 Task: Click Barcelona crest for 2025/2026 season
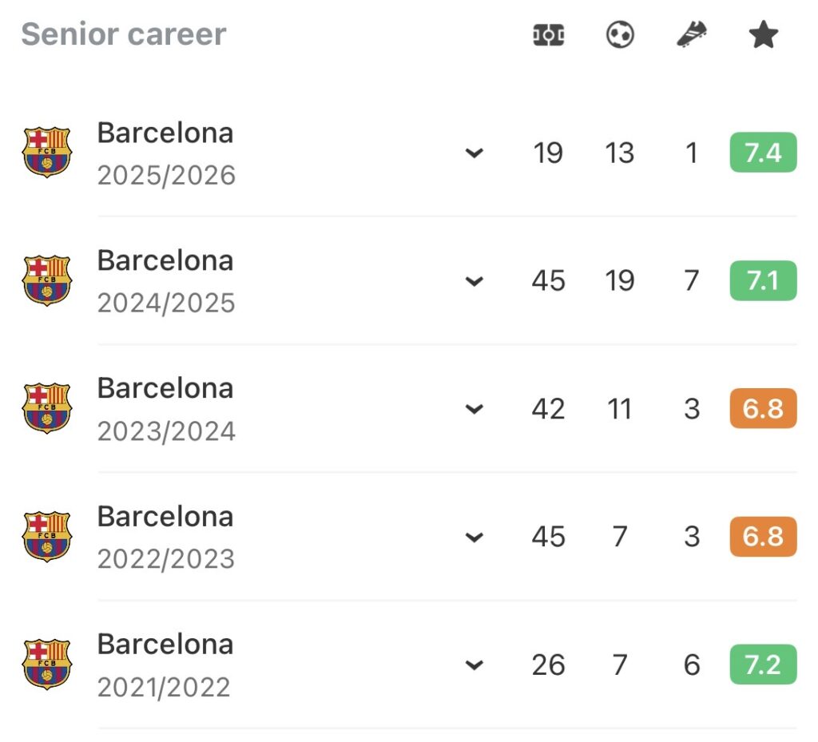tap(46, 152)
